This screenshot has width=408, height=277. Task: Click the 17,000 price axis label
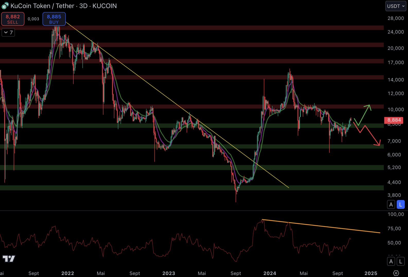[396, 62]
